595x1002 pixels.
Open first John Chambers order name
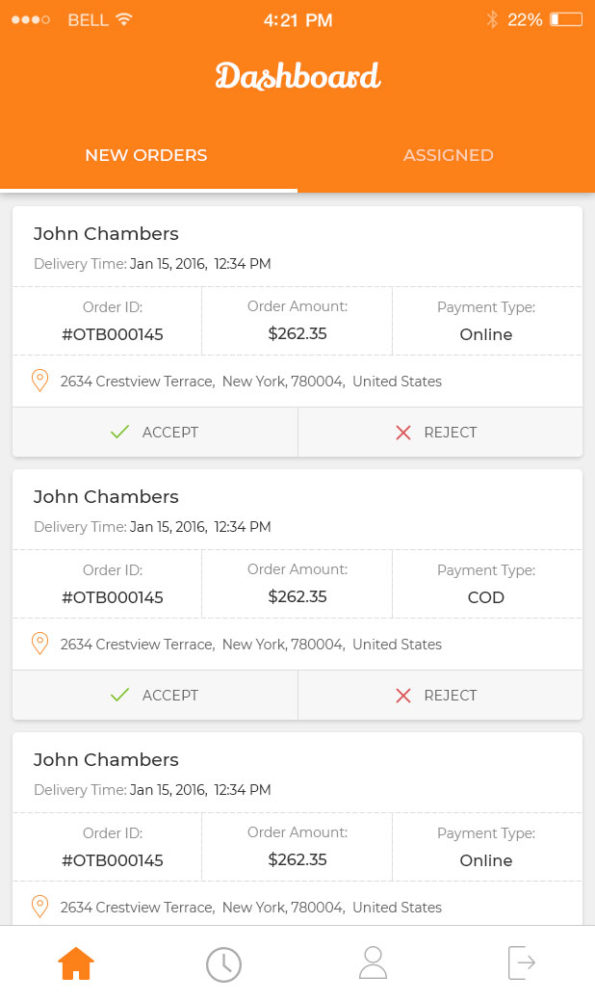coord(106,233)
